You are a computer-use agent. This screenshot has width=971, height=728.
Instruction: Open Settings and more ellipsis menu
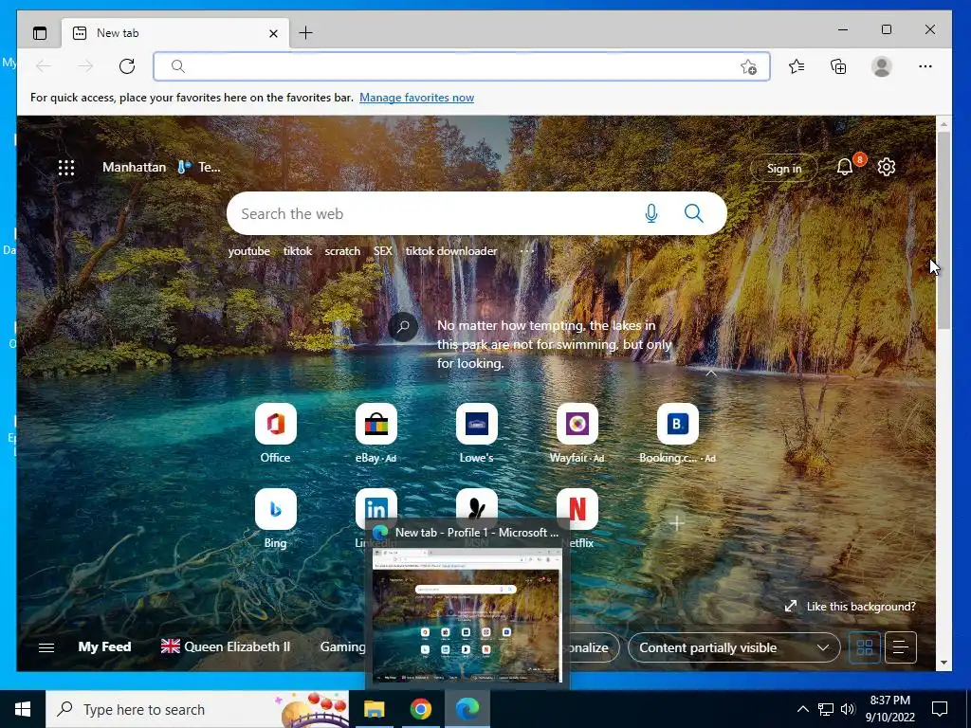click(925, 66)
